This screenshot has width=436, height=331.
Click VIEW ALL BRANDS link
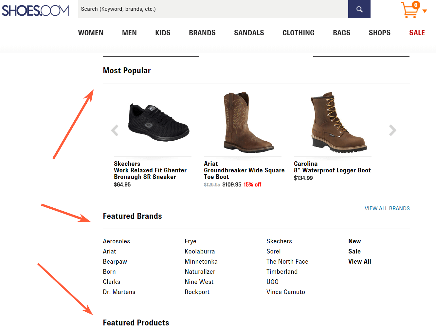click(x=387, y=208)
